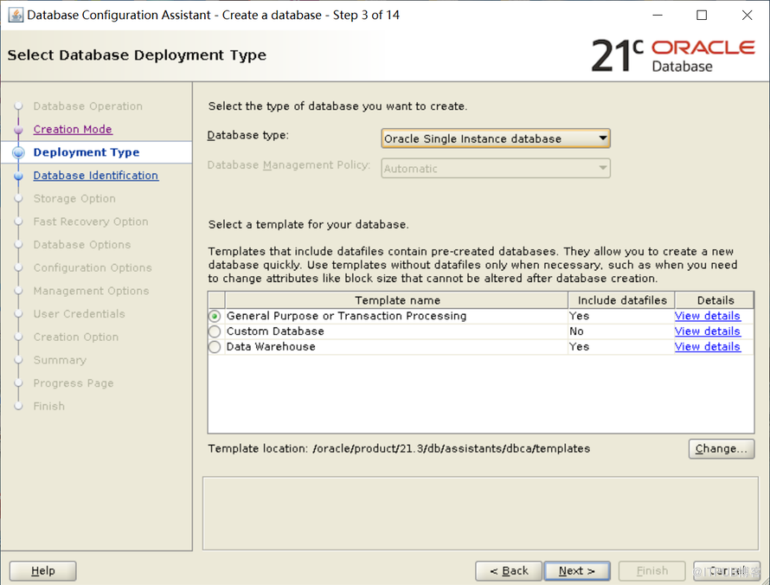Jump to Database Identification step
This screenshot has height=585, width=770.
pyautogui.click(x=95, y=176)
